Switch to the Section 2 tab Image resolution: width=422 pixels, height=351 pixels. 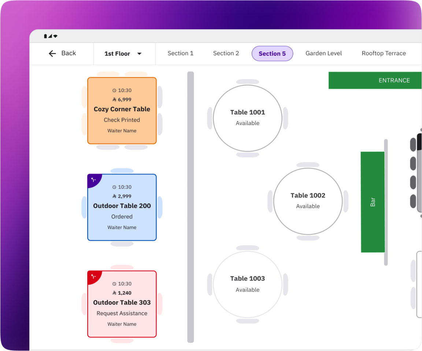coord(226,53)
